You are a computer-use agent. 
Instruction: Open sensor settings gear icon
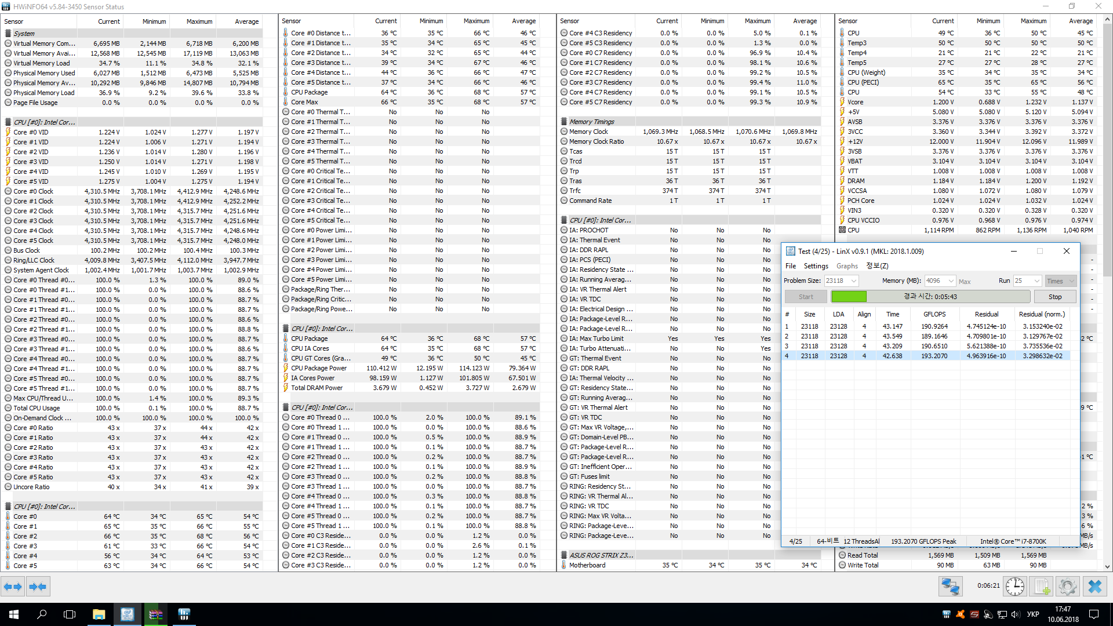(x=1067, y=587)
